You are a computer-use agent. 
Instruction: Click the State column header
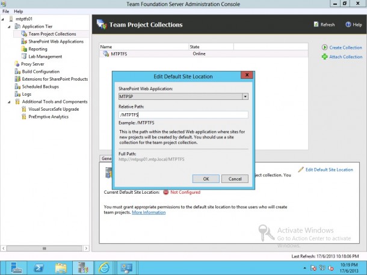click(x=211, y=47)
